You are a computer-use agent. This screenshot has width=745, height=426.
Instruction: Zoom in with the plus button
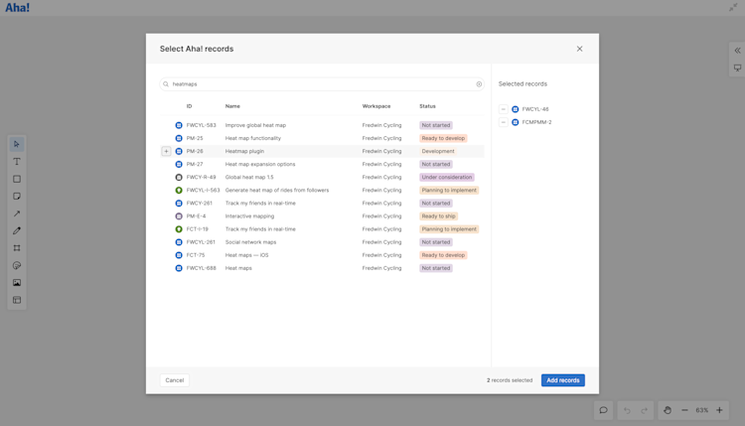719,410
